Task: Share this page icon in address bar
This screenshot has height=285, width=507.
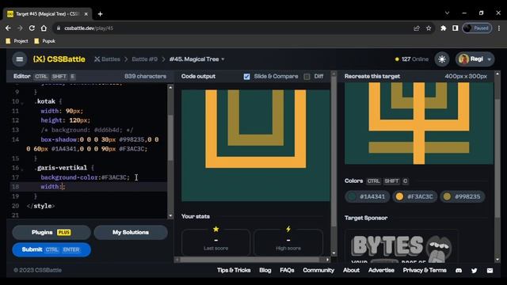Action: tap(417, 28)
